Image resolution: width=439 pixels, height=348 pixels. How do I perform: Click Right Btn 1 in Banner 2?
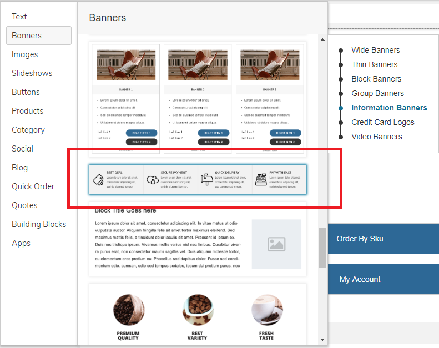[214, 133]
